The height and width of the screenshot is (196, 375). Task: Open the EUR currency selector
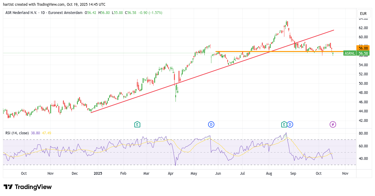363,14
